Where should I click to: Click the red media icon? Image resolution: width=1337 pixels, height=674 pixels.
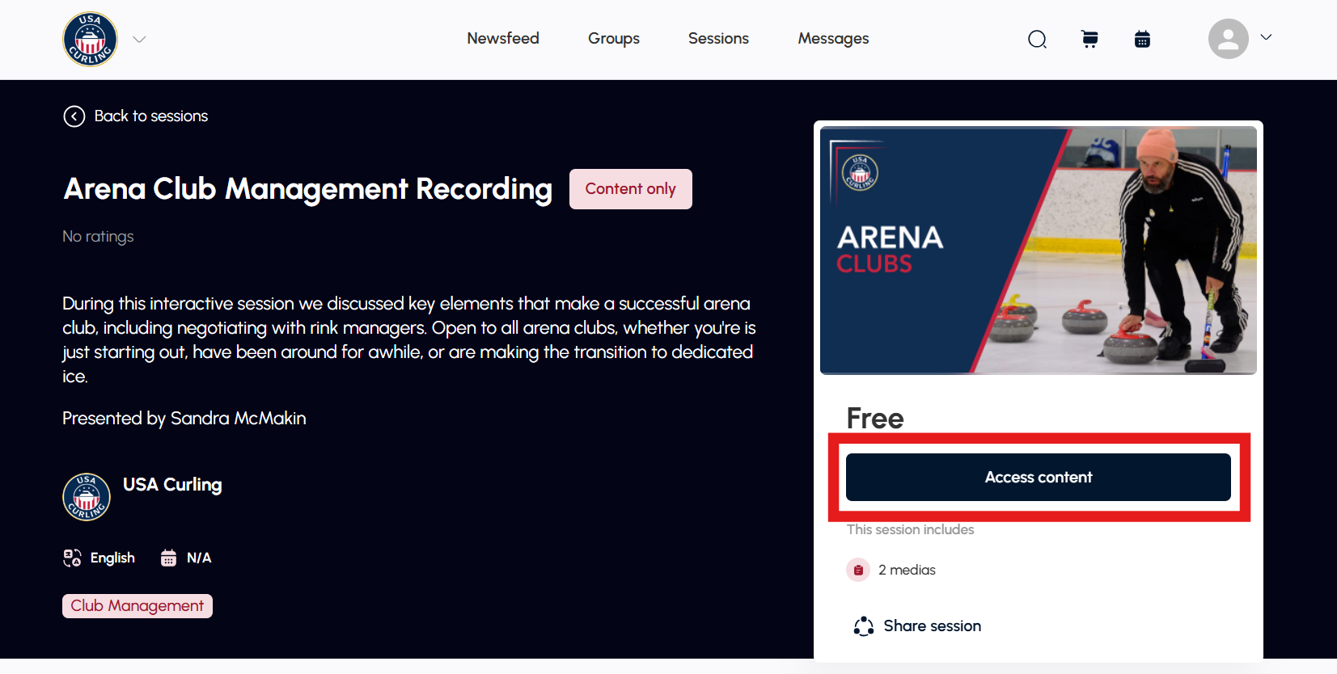858,570
